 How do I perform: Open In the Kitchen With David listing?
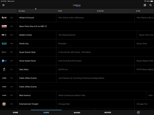coord(105,52)
